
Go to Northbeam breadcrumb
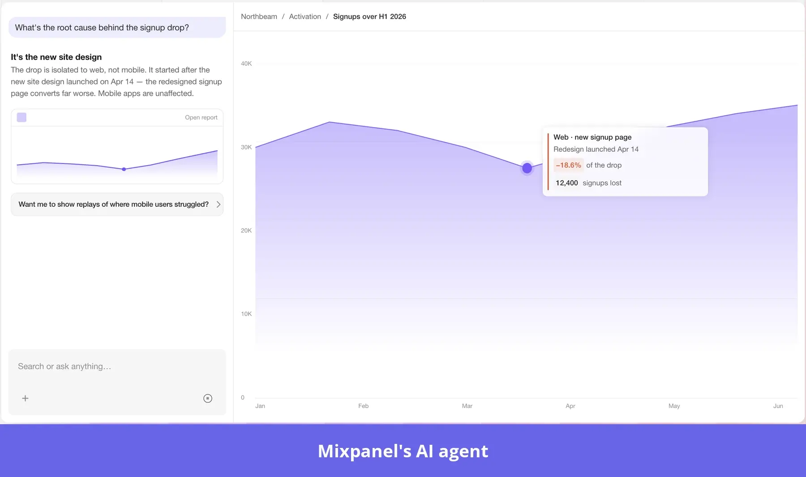tap(259, 17)
